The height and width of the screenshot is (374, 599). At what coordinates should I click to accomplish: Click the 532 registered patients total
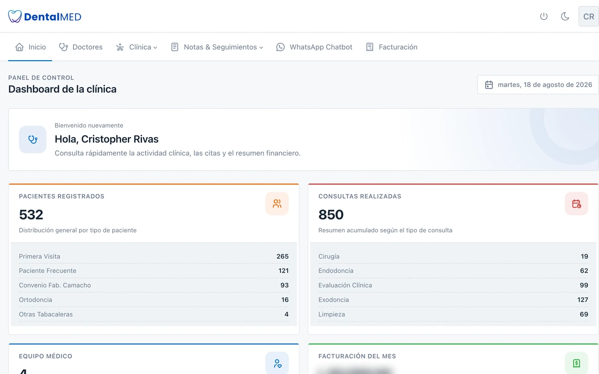pyautogui.click(x=31, y=215)
